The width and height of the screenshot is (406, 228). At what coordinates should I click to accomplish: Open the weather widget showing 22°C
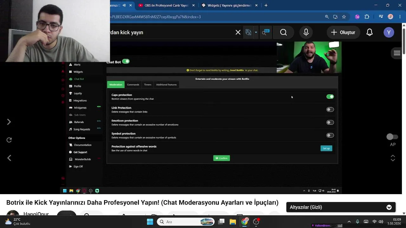17,222
